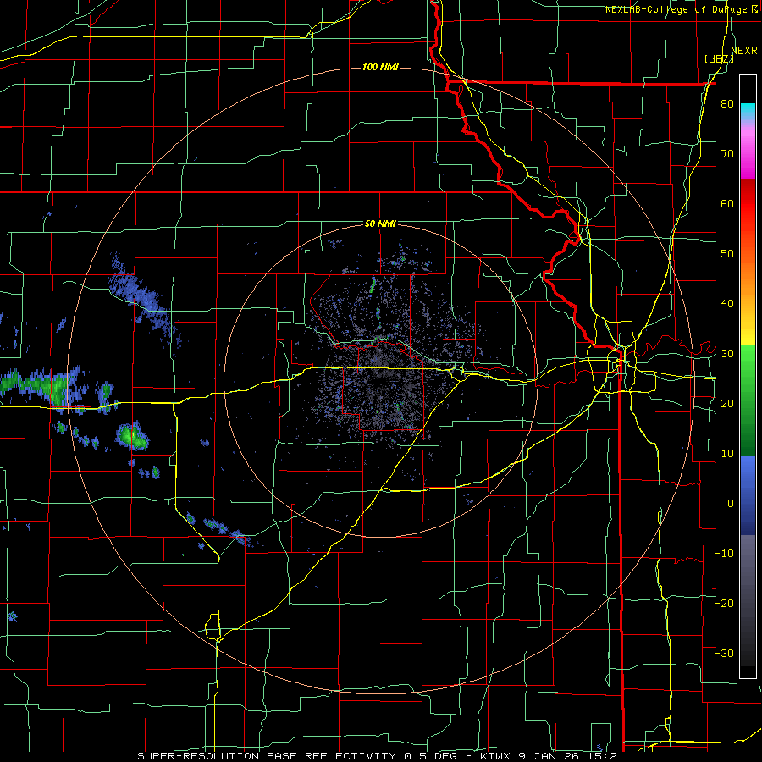This screenshot has width=762, height=762.
Task: Click the 50 value on dBZ scale
Action: (x=727, y=254)
